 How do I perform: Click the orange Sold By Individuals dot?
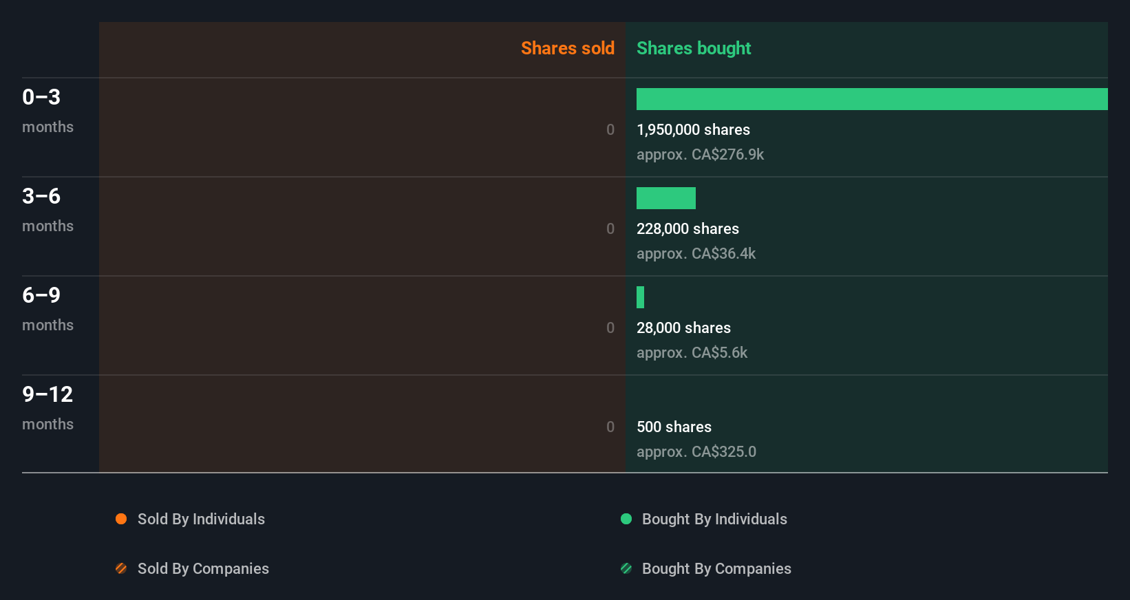click(x=121, y=519)
